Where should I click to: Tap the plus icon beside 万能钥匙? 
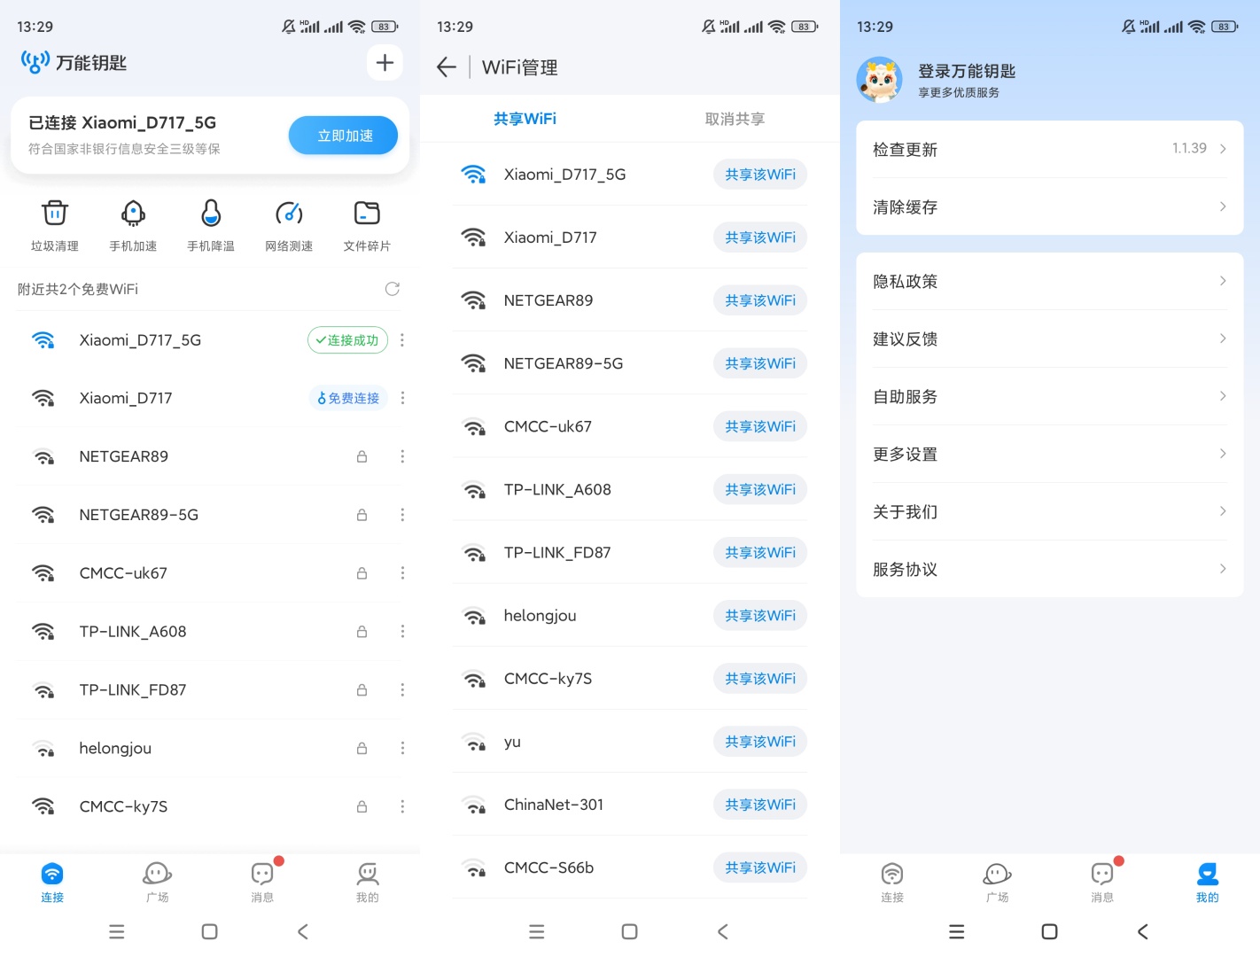point(385,63)
